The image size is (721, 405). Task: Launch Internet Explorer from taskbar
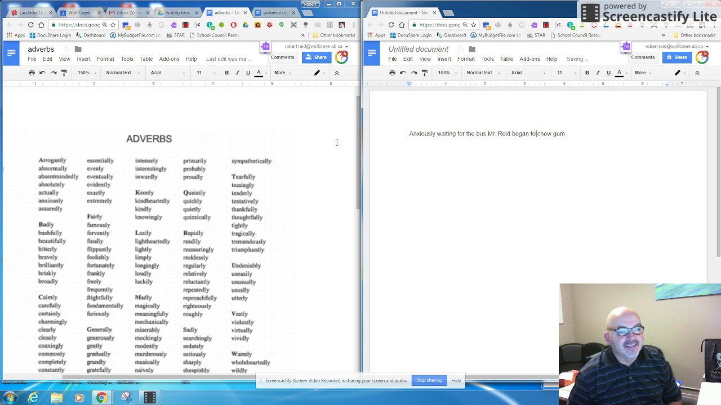click(34, 398)
